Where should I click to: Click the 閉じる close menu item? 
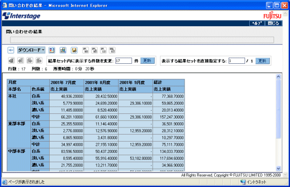[x=273, y=23]
